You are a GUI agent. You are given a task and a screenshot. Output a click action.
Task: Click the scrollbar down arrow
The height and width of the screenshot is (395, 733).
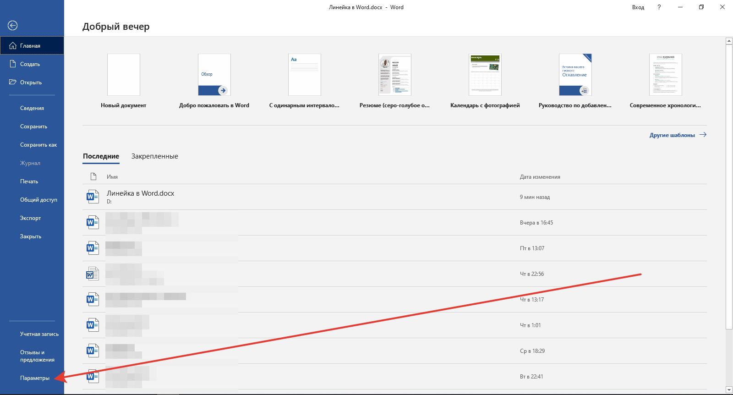coord(729,390)
